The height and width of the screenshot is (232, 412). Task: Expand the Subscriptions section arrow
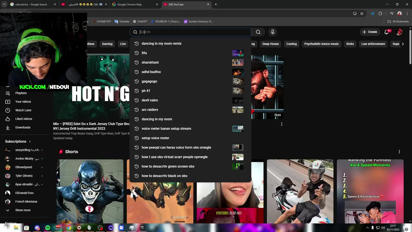point(30,141)
